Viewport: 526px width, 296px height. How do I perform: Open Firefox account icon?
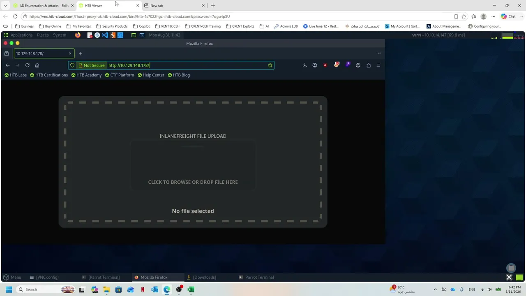[315, 65]
